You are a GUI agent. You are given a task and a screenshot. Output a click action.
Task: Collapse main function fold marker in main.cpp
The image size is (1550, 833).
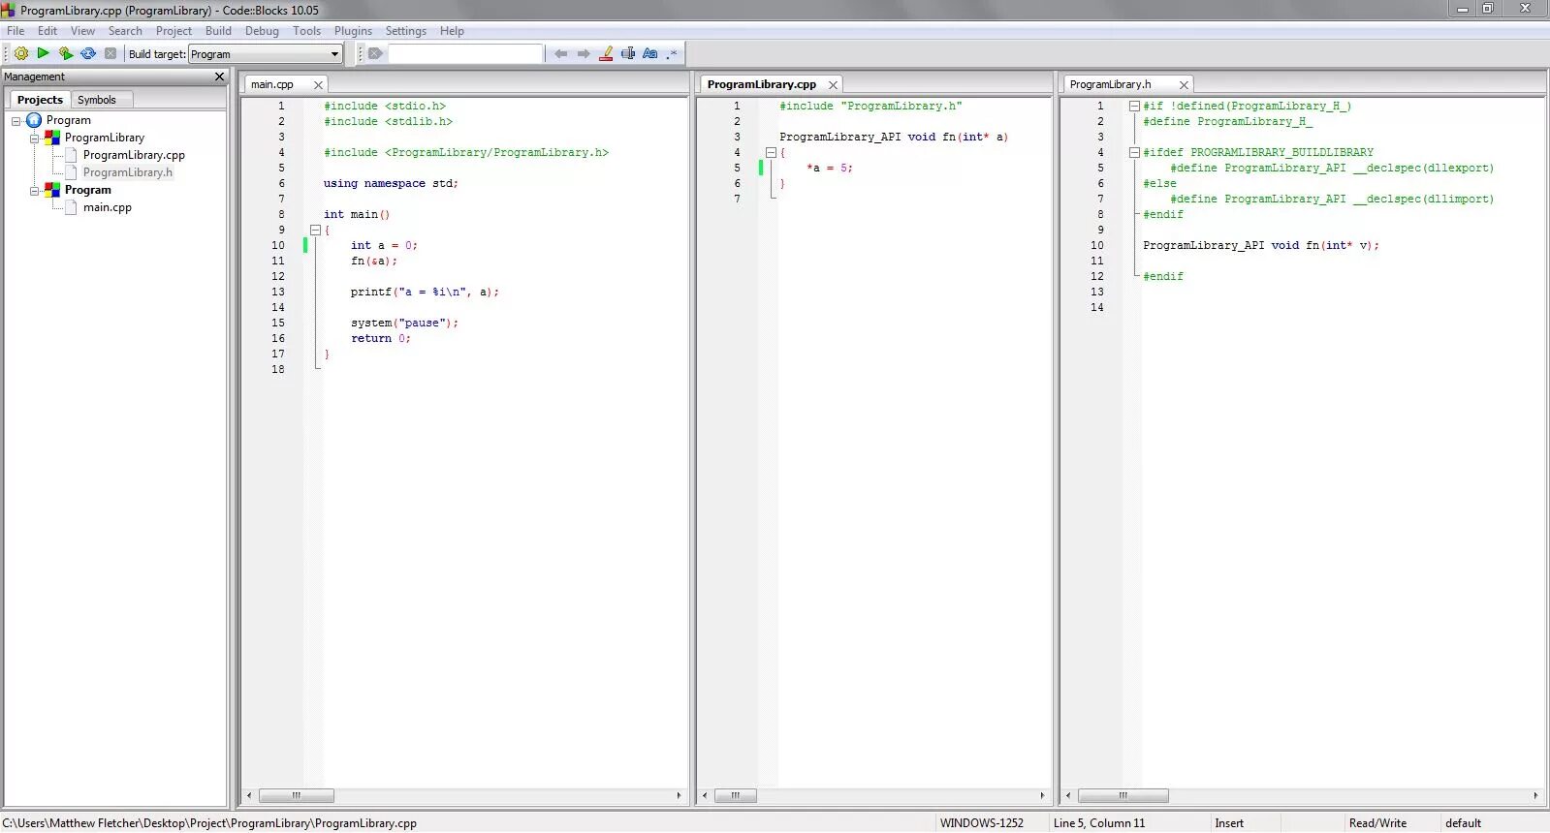(x=315, y=231)
